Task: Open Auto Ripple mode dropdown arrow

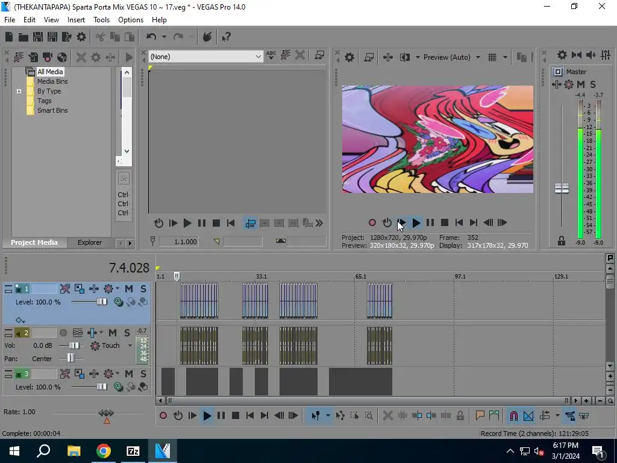Action: point(557,416)
